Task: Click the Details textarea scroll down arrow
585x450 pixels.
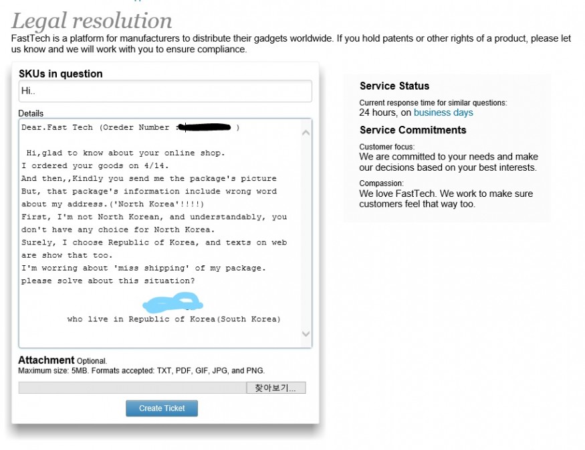Action: 306,333
